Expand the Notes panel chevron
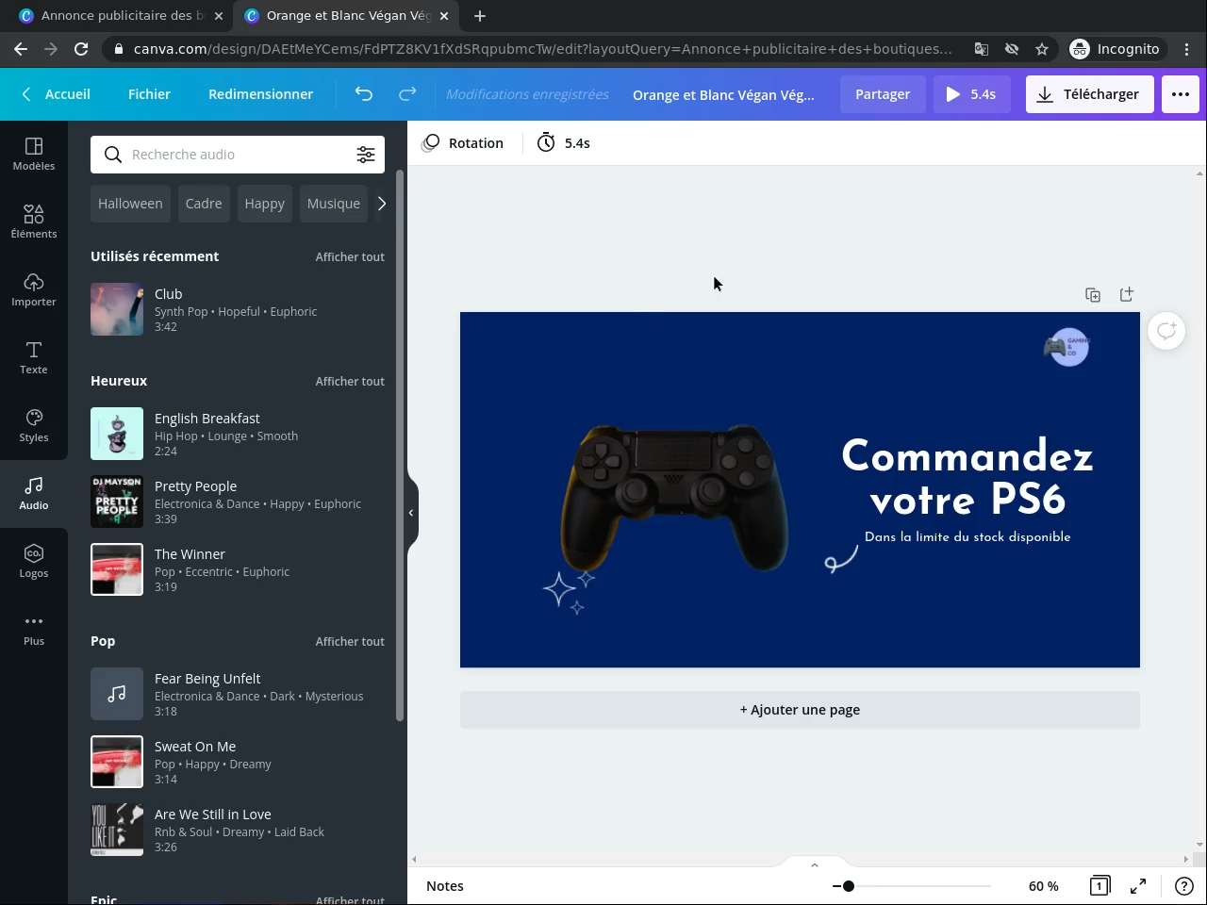This screenshot has width=1207, height=905. (815, 864)
